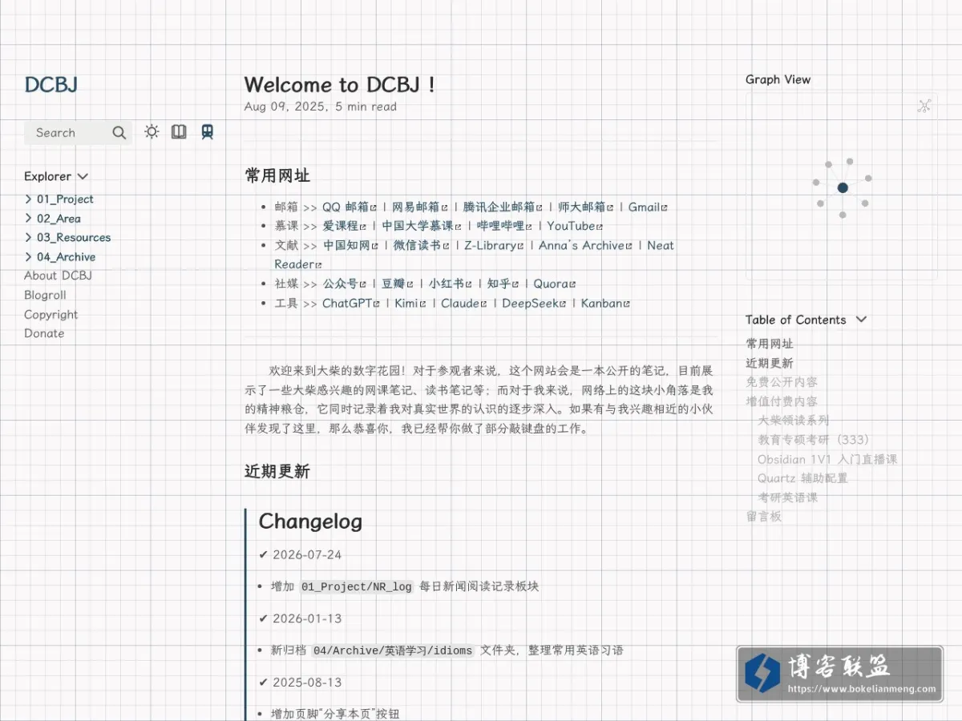
Task: Click the train icon beside reader mode
Action: pos(208,132)
